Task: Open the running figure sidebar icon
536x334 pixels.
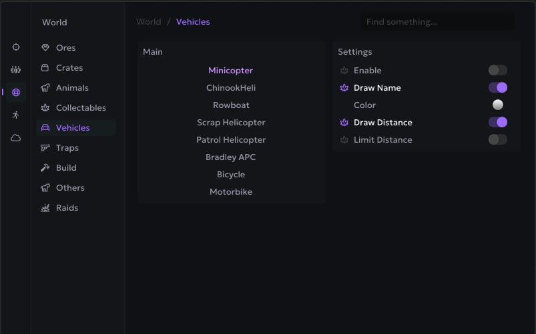Action: pos(16,115)
